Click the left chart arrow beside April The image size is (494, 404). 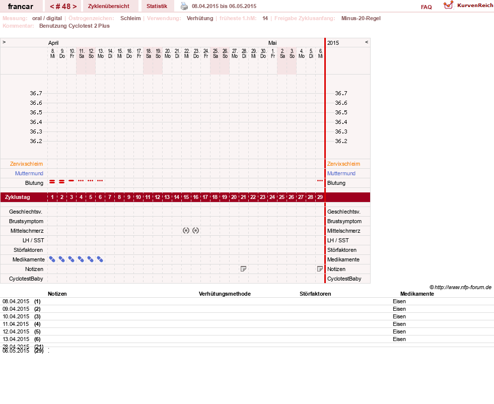pyautogui.click(x=4, y=42)
